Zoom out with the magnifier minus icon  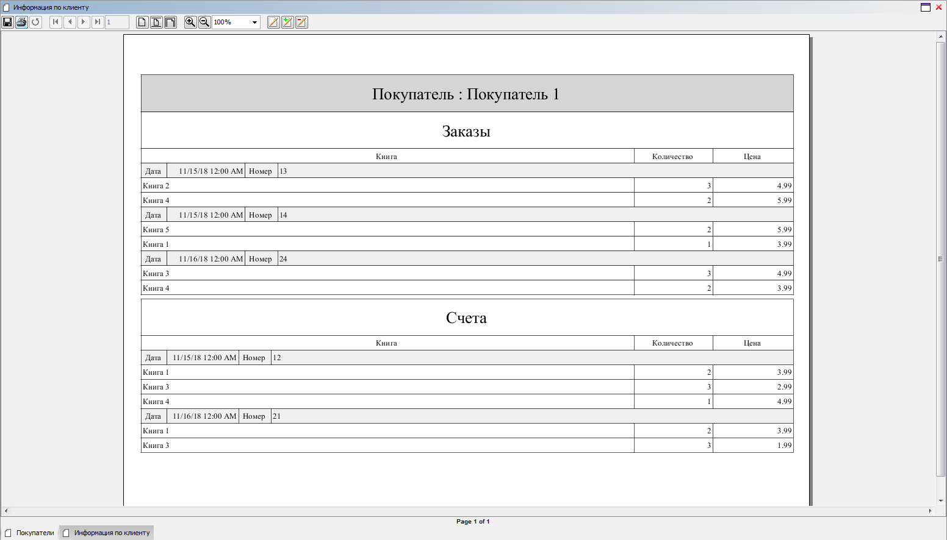pos(204,22)
